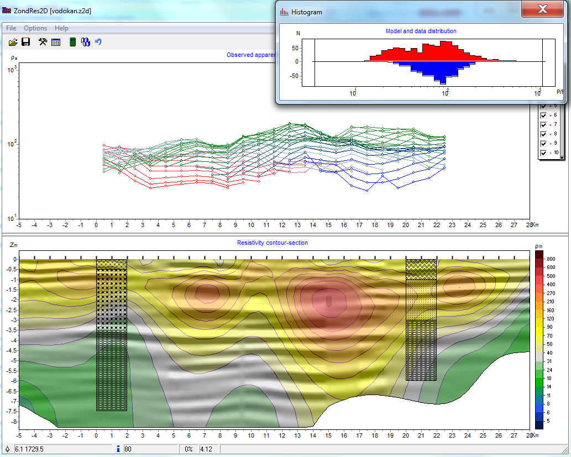Click the left borehole column at 1 km

pyautogui.click(x=112, y=334)
